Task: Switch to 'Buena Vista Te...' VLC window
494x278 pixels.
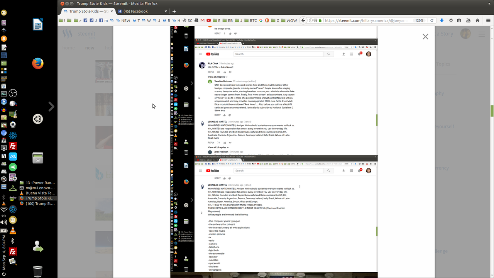Action: tap(37, 193)
